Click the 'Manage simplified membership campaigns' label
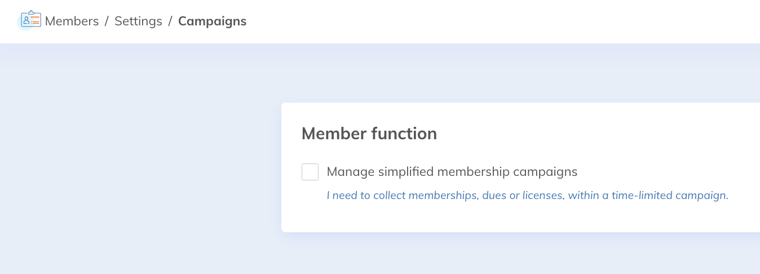This screenshot has width=760, height=274. click(x=452, y=172)
